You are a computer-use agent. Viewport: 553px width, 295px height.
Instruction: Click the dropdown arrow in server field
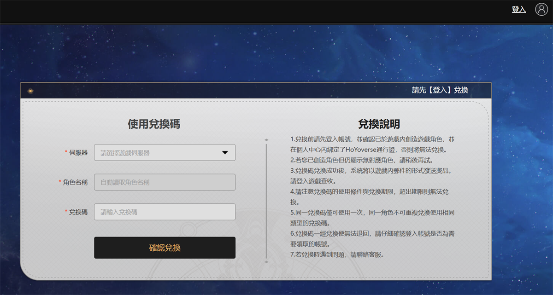click(225, 153)
